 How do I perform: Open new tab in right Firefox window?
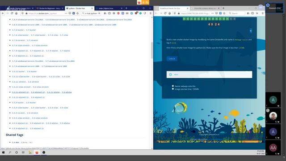pyautogui.click(x=223, y=8)
